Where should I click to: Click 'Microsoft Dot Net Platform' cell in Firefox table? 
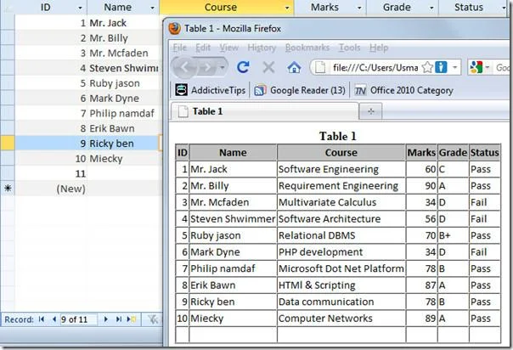pos(341,268)
